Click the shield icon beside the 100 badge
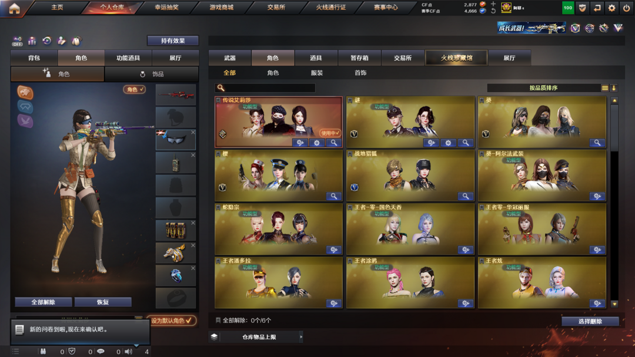The height and width of the screenshot is (357, 635). [582, 8]
